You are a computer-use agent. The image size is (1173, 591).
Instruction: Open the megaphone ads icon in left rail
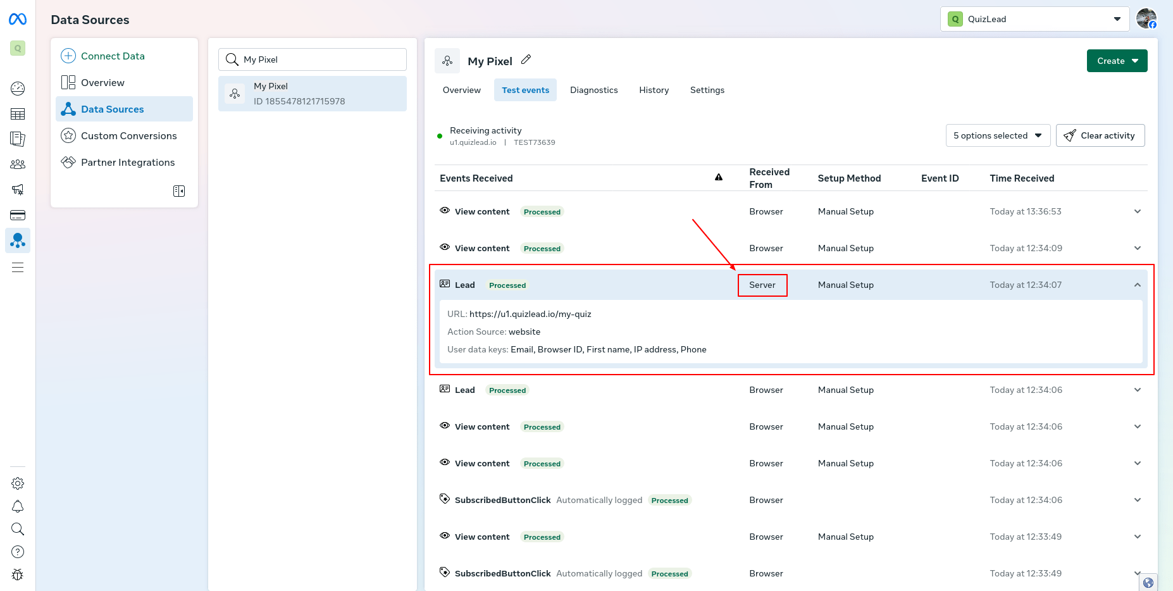(18, 190)
